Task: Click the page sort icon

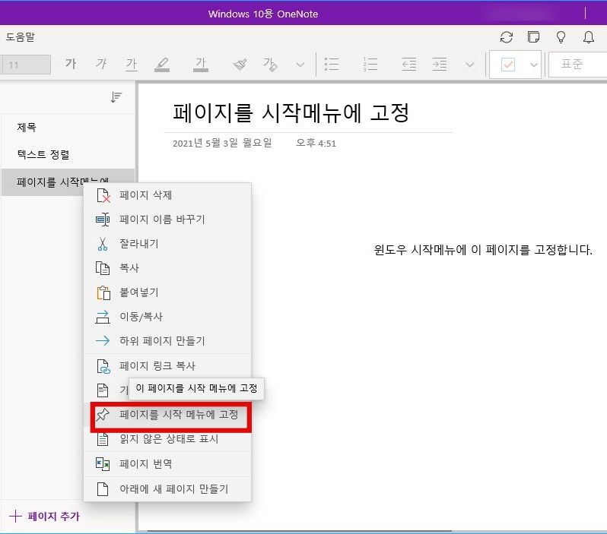Action: point(116,96)
